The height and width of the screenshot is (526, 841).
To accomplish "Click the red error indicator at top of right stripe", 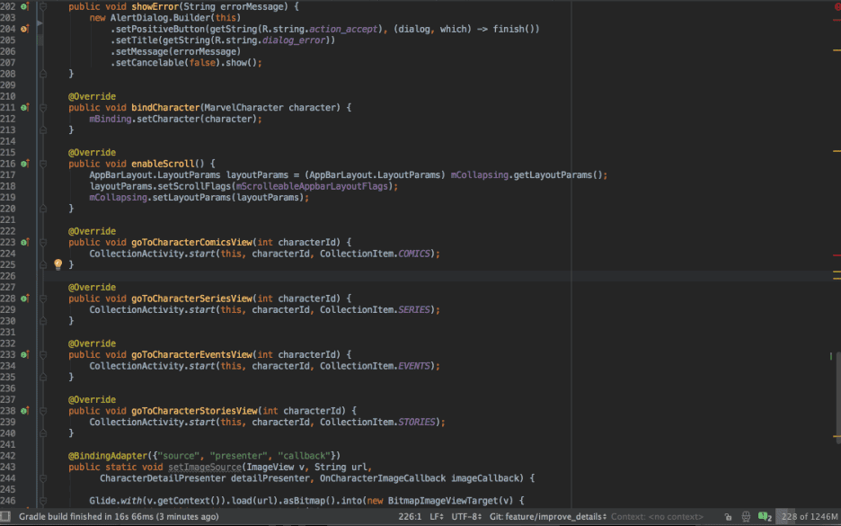I will pyautogui.click(x=837, y=6).
